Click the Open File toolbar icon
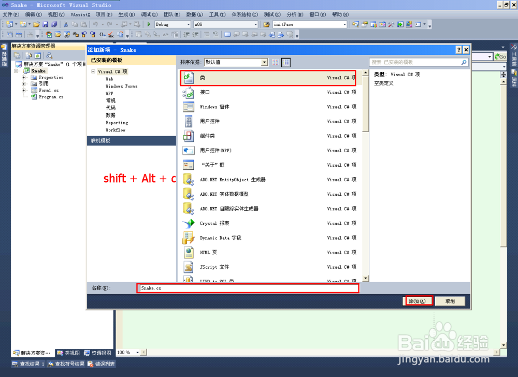The height and width of the screenshot is (377, 518). (x=36, y=24)
